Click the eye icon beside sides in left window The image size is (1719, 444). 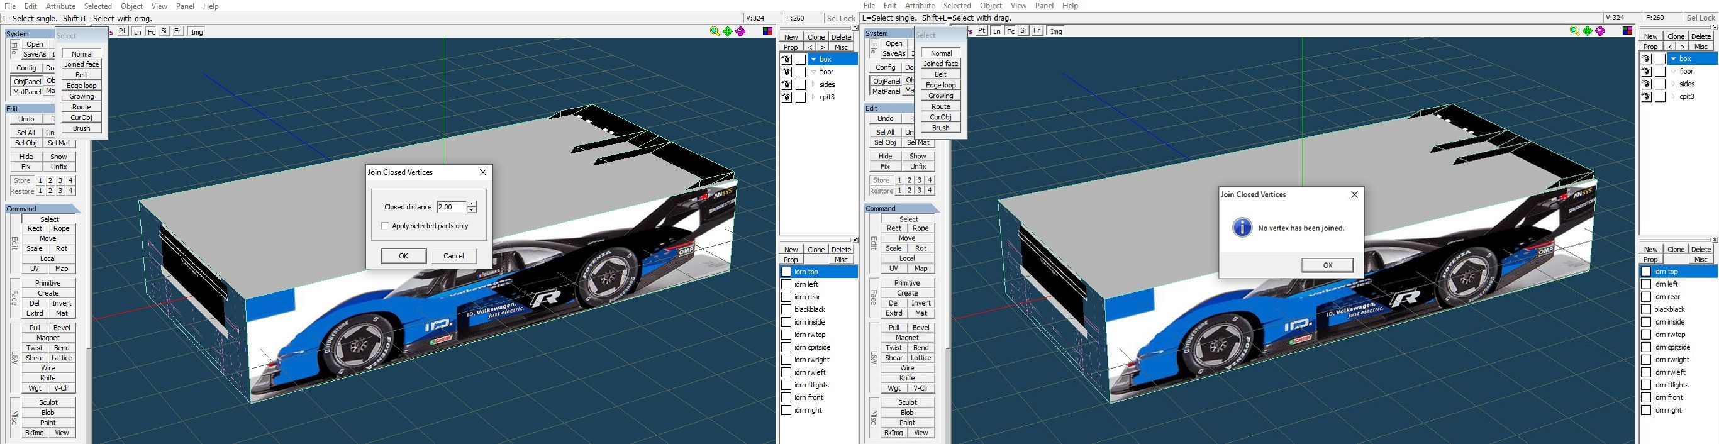(x=787, y=85)
